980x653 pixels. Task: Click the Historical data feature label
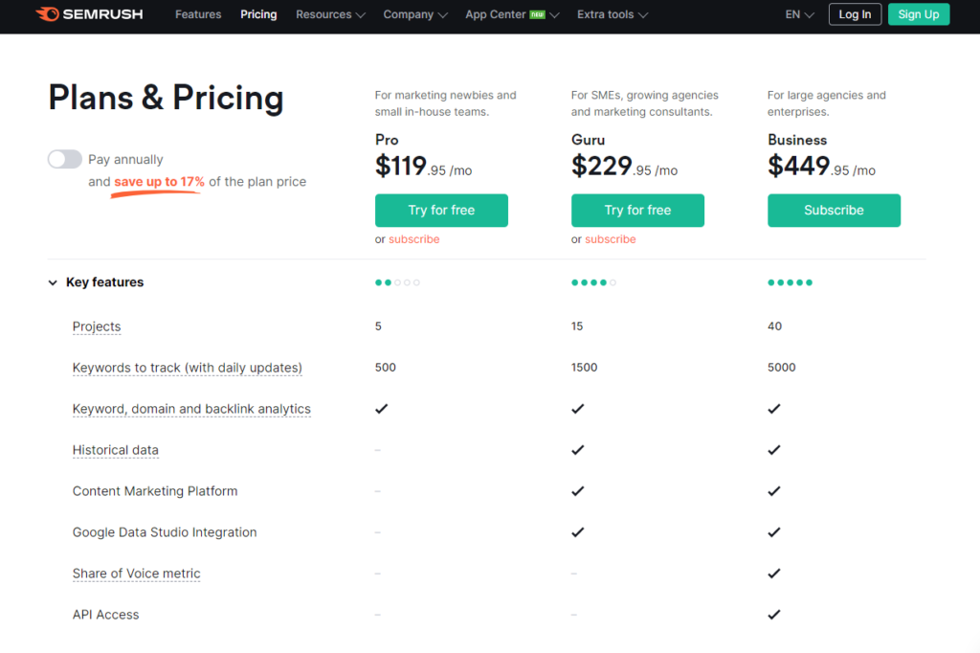[115, 450]
